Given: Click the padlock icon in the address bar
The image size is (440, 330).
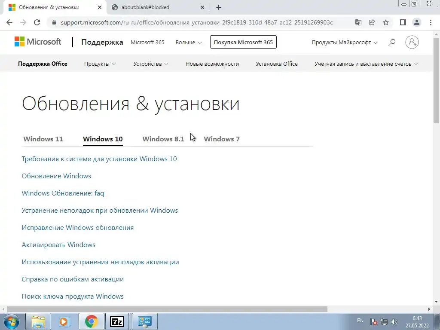Looking at the screenshot, I should coord(55,22).
